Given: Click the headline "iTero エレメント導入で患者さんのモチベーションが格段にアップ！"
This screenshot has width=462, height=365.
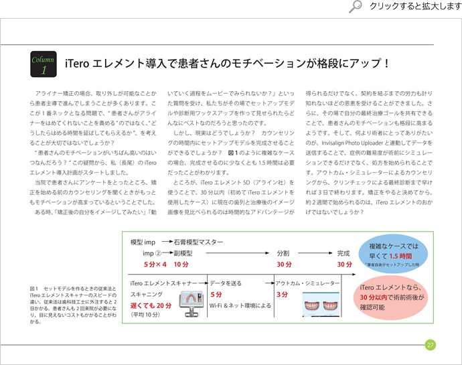Looking at the screenshot, I should coord(227,64).
